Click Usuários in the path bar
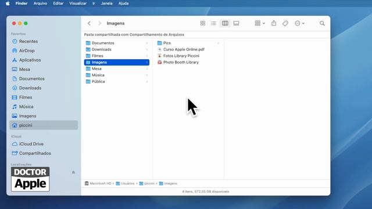372x209 pixels. (125, 183)
